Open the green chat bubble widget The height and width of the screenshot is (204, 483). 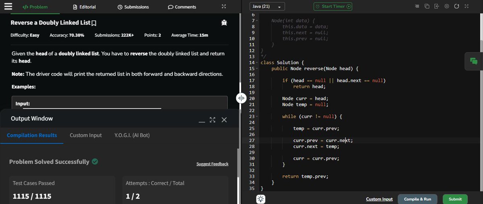474,61
